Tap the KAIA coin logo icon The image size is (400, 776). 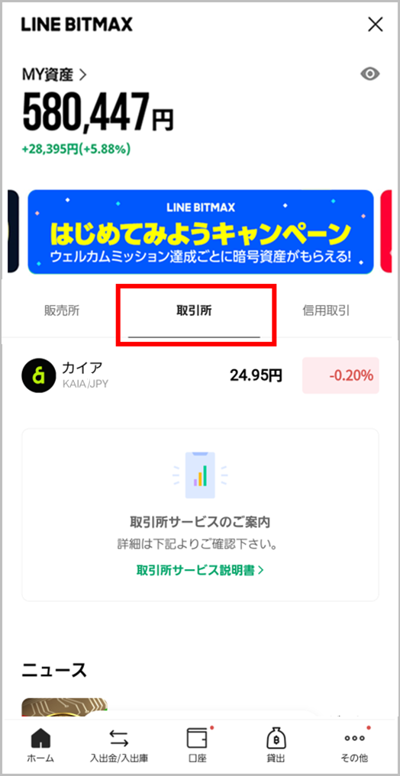coord(37,375)
